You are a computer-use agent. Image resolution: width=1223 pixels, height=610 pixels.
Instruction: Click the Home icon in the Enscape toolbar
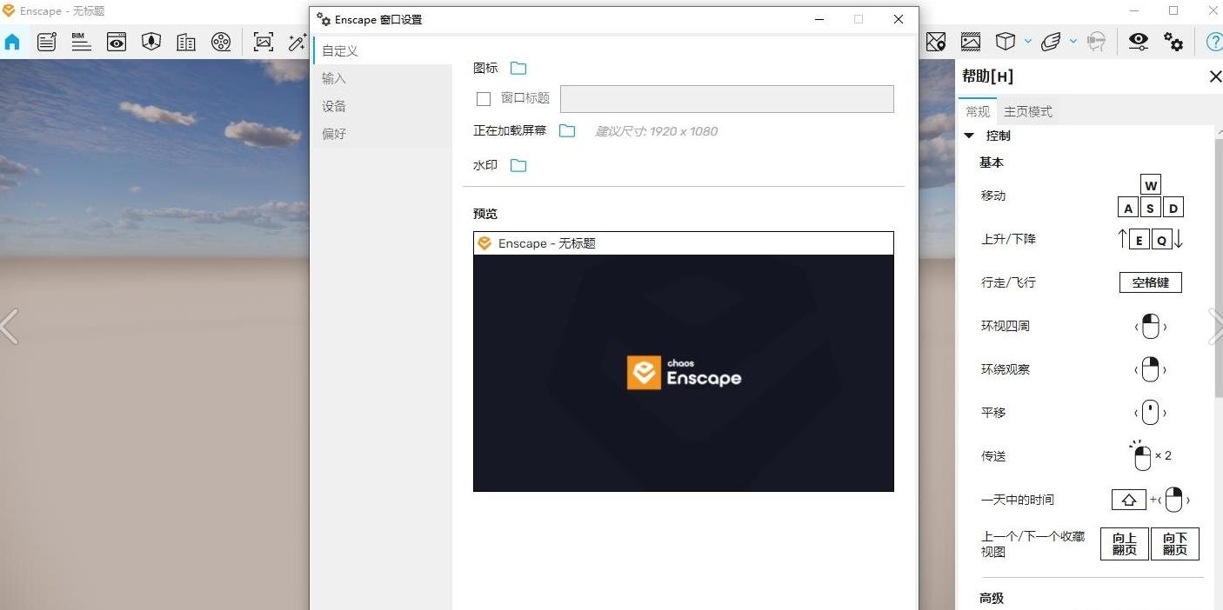[x=12, y=41]
